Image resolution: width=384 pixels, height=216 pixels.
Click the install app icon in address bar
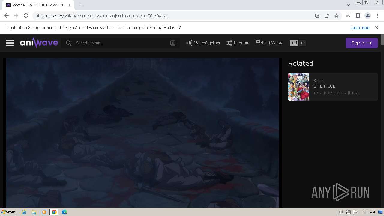(317, 16)
